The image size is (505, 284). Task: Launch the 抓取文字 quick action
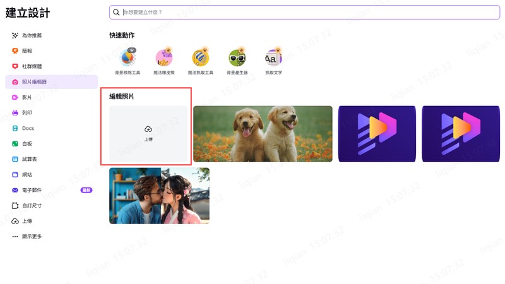pos(273,61)
